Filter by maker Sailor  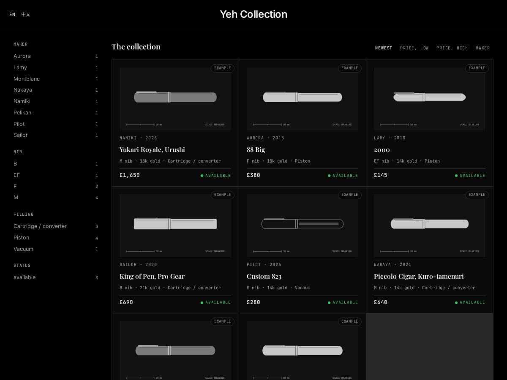(56, 135)
